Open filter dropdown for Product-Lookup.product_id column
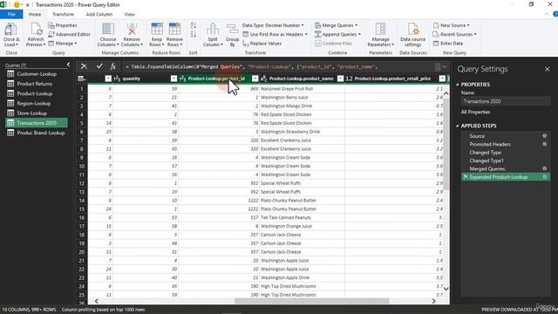 (x=255, y=78)
